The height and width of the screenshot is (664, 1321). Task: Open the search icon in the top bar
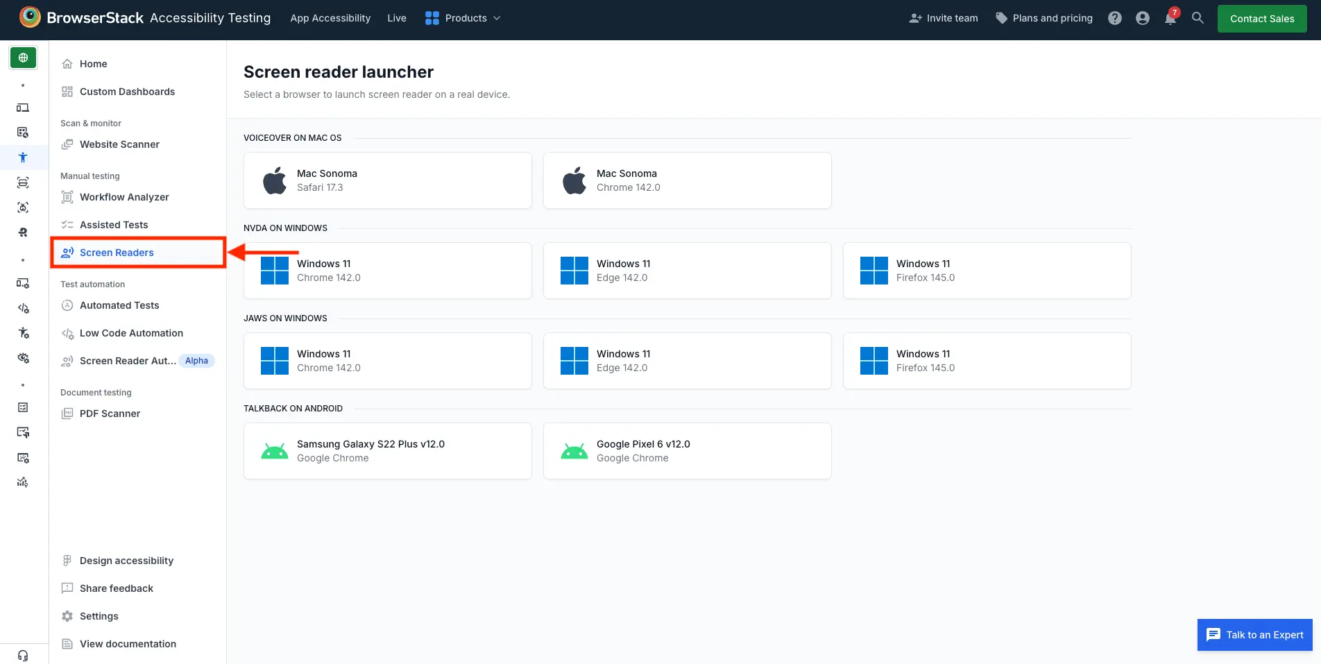coord(1198,18)
